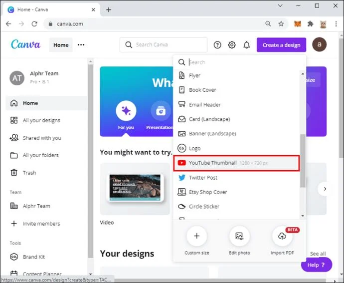Select Email Header design option
The width and height of the screenshot is (344, 283).
coord(236,105)
